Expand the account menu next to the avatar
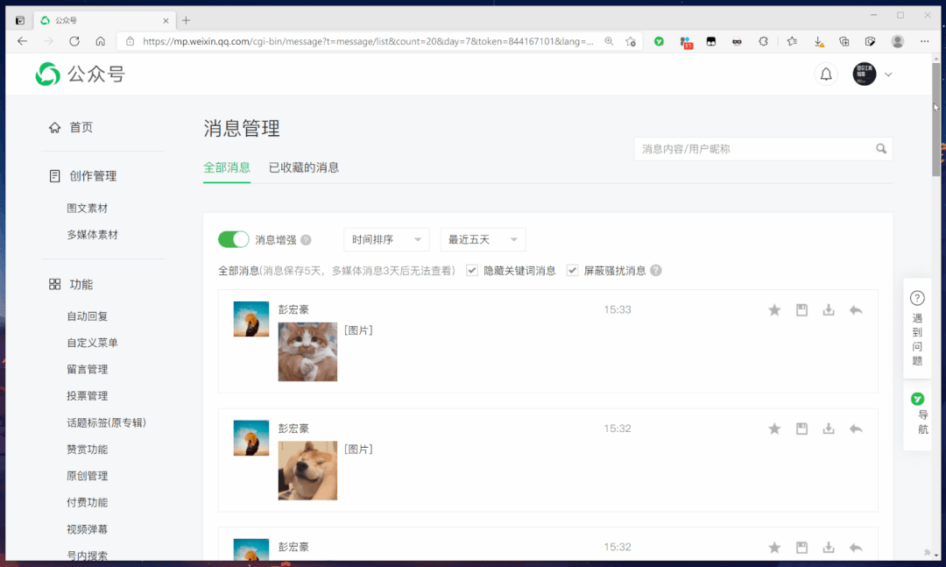The width and height of the screenshot is (946, 567). (888, 74)
